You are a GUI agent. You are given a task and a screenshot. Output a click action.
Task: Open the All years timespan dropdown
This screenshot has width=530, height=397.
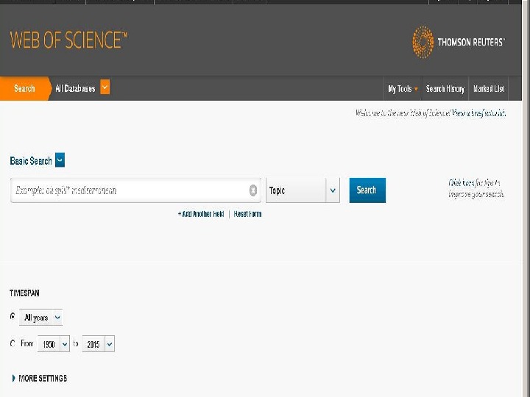(41, 318)
